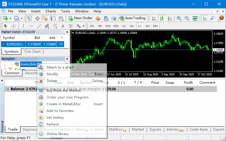Click the tile windows icon
The width and height of the screenshot is (226, 141).
point(195,18)
